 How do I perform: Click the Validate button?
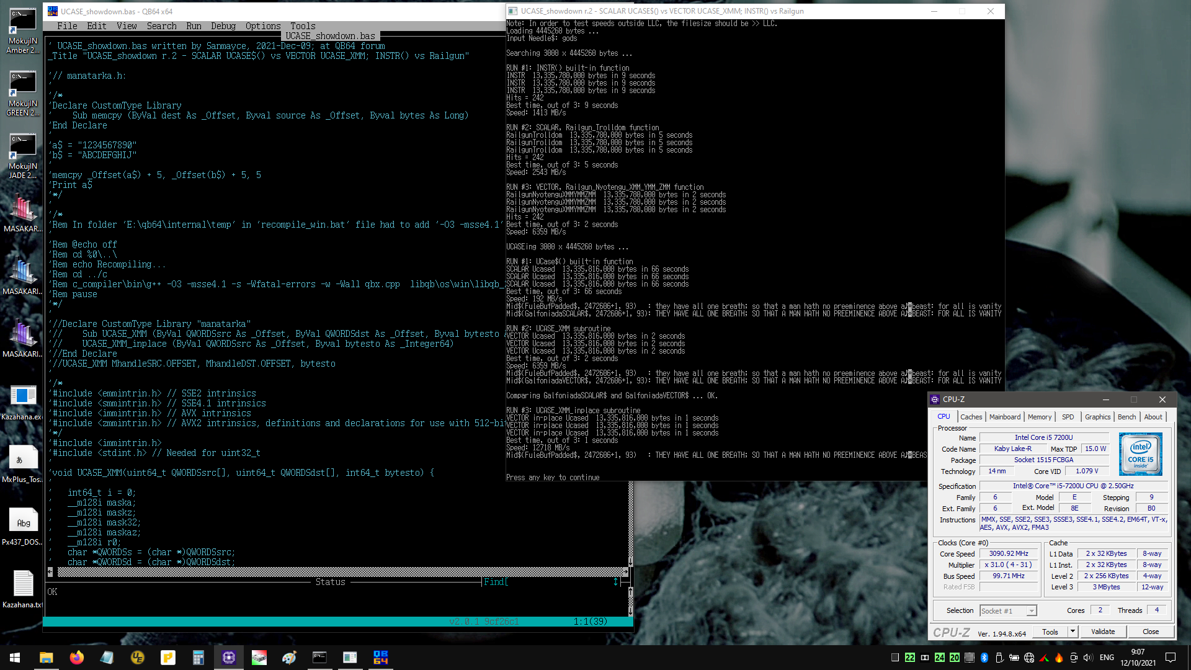1103,632
